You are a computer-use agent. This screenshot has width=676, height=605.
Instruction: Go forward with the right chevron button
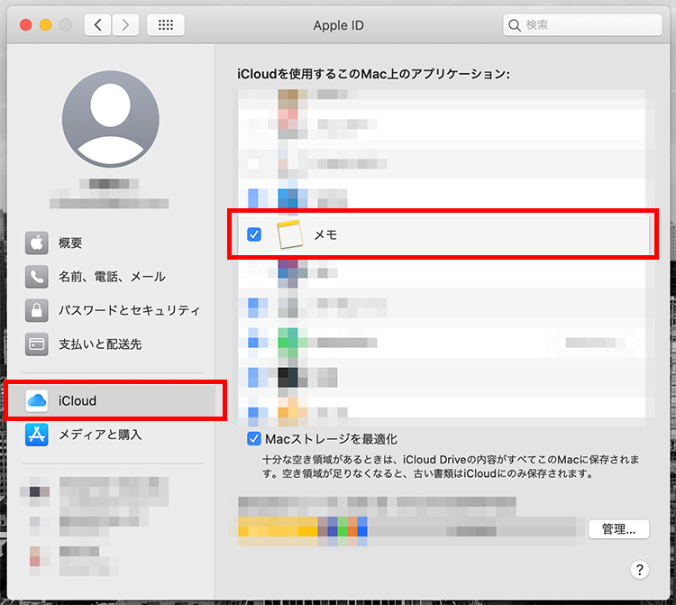point(125,25)
